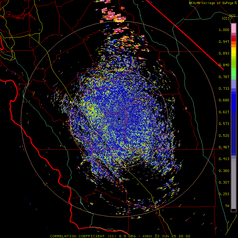
Task: Click the 50 NM range ring label
Action: 119,70
